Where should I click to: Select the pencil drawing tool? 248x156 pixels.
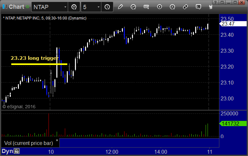120,7
